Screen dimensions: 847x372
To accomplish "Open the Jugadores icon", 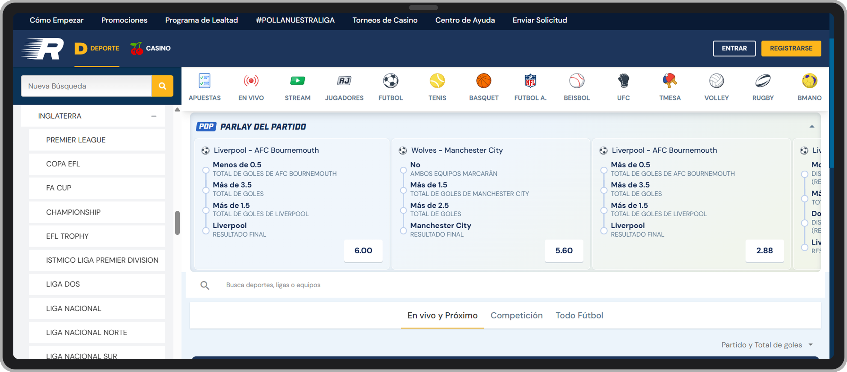I will (344, 81).
